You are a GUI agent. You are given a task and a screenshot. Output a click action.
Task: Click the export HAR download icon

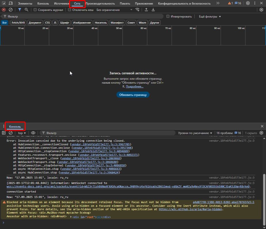(x=153, y=10)
